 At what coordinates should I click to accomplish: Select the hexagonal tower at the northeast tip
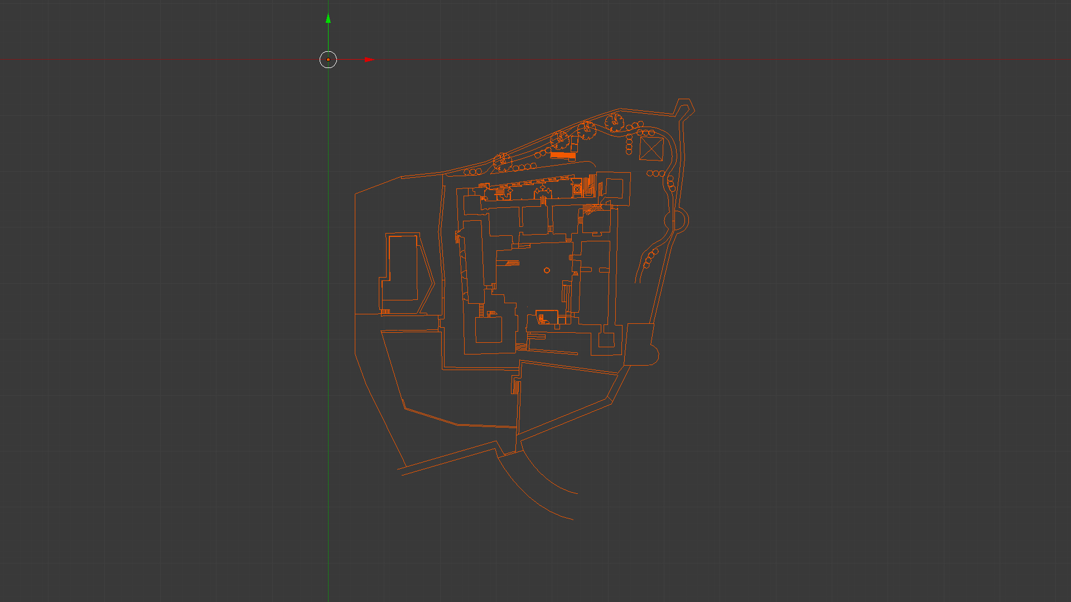pos(683,108)
